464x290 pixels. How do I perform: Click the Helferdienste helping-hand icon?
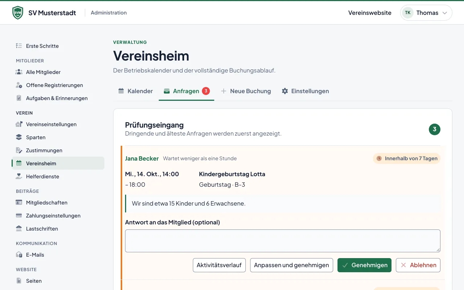19,177
